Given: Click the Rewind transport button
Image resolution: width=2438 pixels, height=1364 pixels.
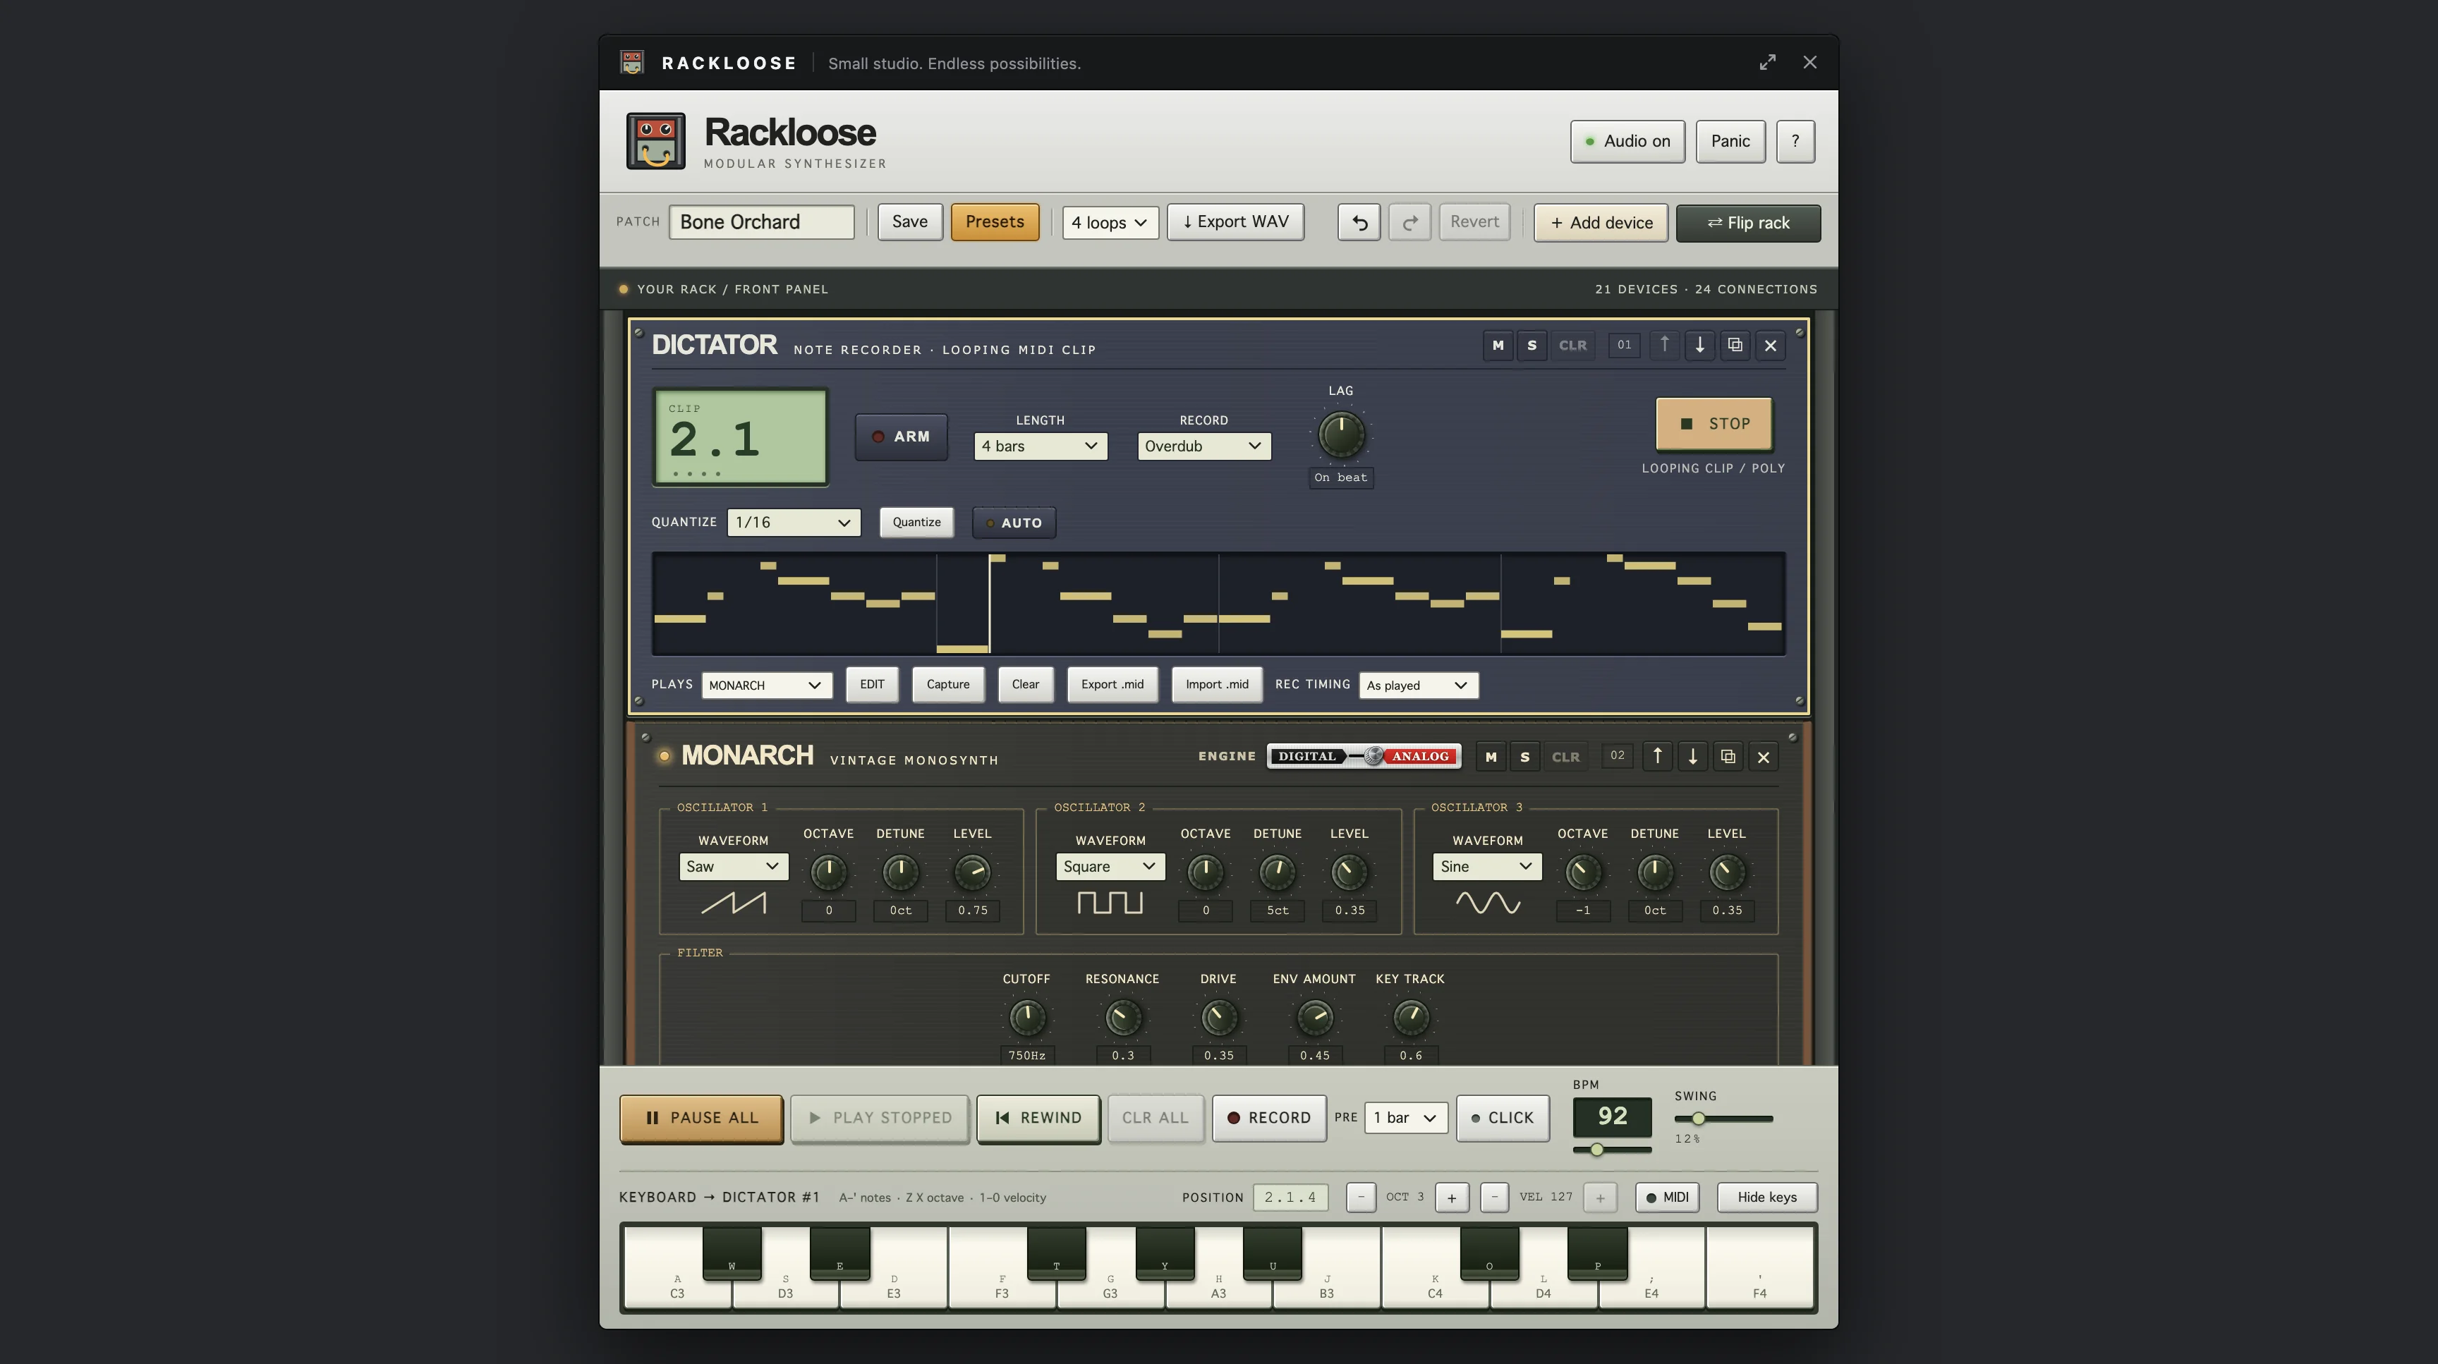Looking at the screenshot, I should [1038, 1119].
